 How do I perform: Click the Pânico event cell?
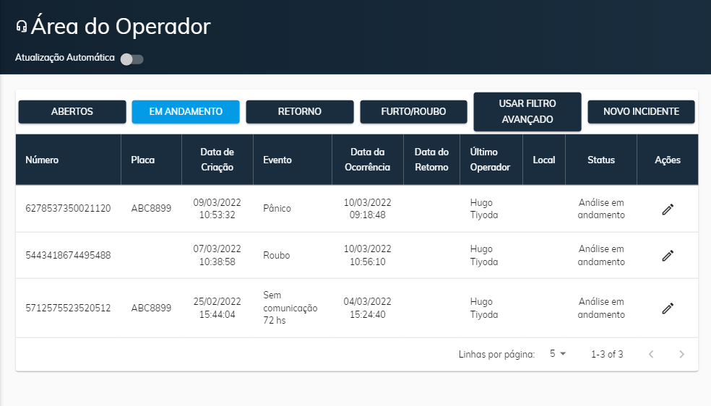pyautogui.click(x=277, y=209)
